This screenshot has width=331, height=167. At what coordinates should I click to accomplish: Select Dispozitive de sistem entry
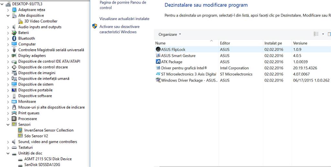pyautogui.click(x=36, y=84)
